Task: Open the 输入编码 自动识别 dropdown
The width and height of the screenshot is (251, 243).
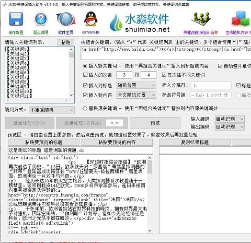Action: coord(230,119)
